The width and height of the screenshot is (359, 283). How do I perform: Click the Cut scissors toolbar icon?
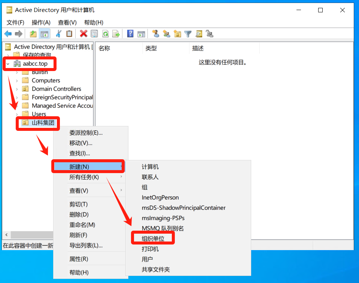(x=58, y=34)
